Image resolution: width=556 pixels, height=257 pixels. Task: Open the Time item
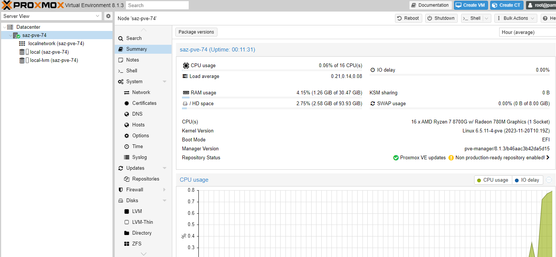coord(143,146)
